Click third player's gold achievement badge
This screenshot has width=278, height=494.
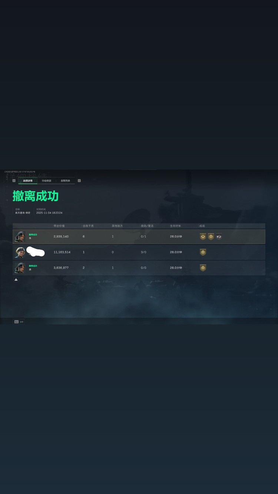click(203, 268)
